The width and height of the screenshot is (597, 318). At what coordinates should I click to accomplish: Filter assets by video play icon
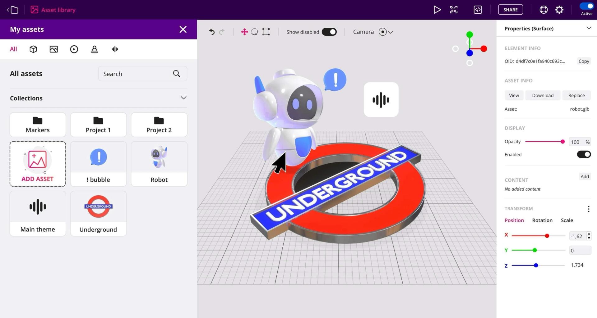[x=74, y=49]
